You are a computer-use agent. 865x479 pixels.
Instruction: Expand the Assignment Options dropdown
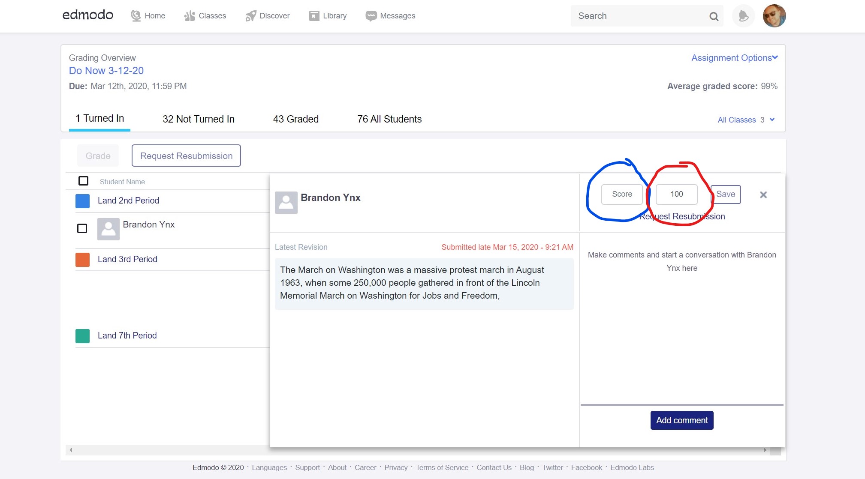click(x=734, y=58)
